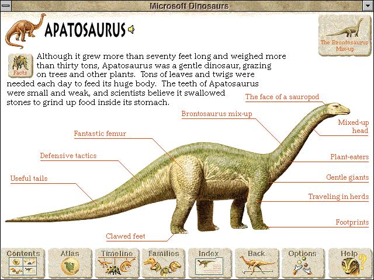This screenshot has width=374, height=280.
Task: Open the Atlas section
Action: [70, 262]
